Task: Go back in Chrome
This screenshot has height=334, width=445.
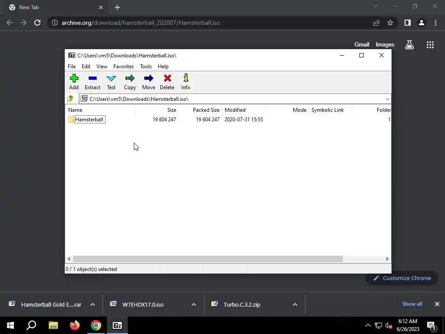Action: [x=10, y=23]
